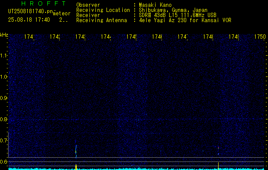Click the 0.7 kHz frequency axis label

pos(3,141)
